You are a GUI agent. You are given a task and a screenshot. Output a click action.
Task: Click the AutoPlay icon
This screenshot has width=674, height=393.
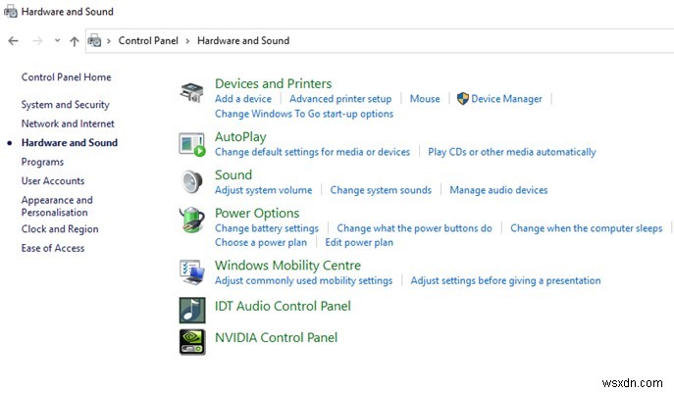click(192, 144)
